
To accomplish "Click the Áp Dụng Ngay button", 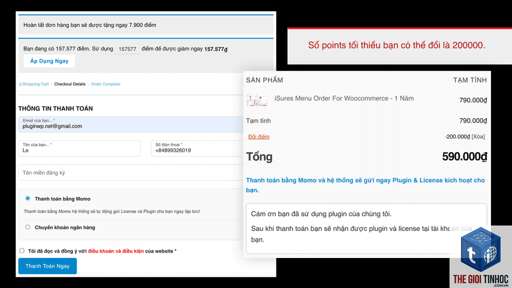I will pyautogui.click(x=49, y=61).
